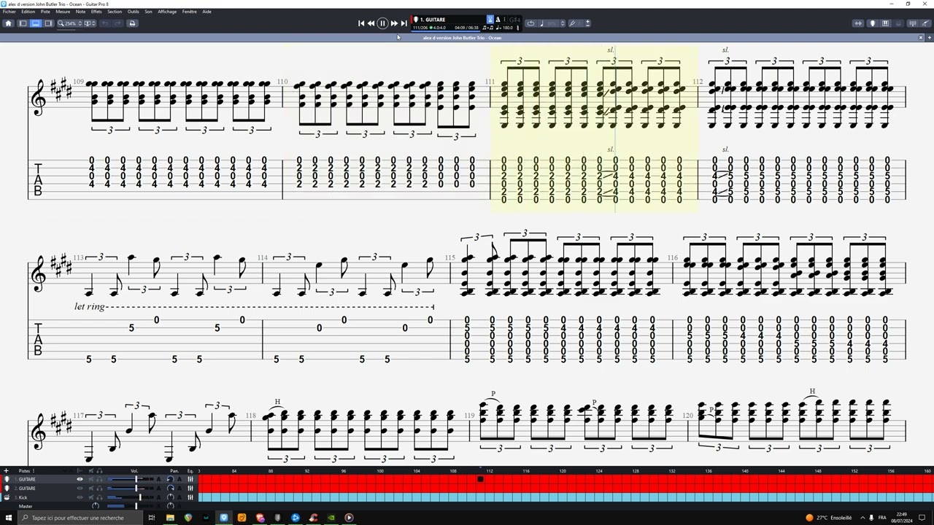Open the Pistes options menu

33,471
